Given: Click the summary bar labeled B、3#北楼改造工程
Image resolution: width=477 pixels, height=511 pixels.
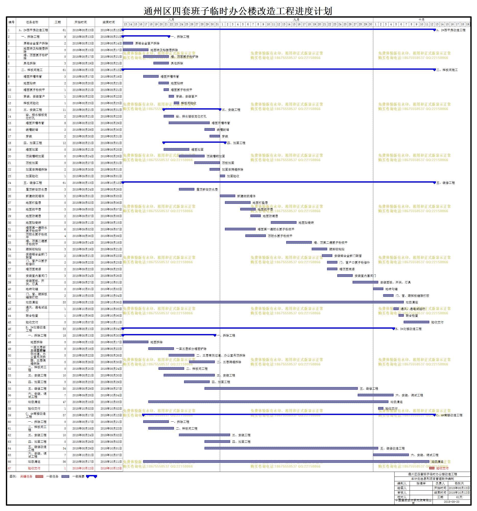Looking at the screenshot, I should (258, 328).
